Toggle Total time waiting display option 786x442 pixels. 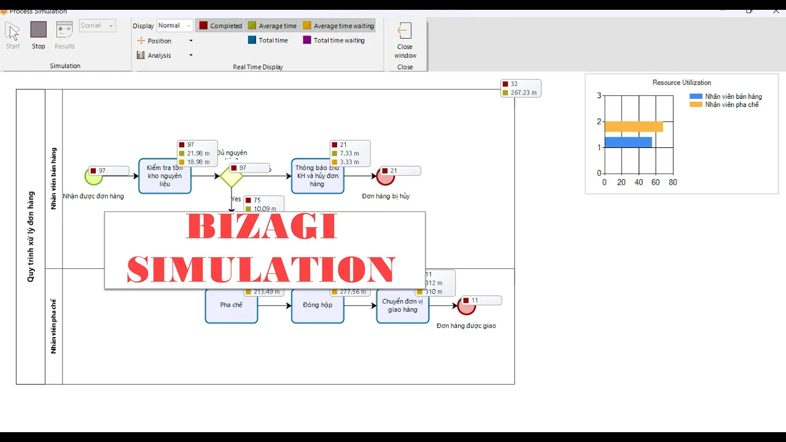[x=333, y=41]
